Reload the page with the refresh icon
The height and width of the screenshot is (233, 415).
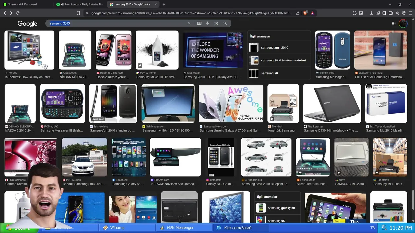tap(18, 13)
